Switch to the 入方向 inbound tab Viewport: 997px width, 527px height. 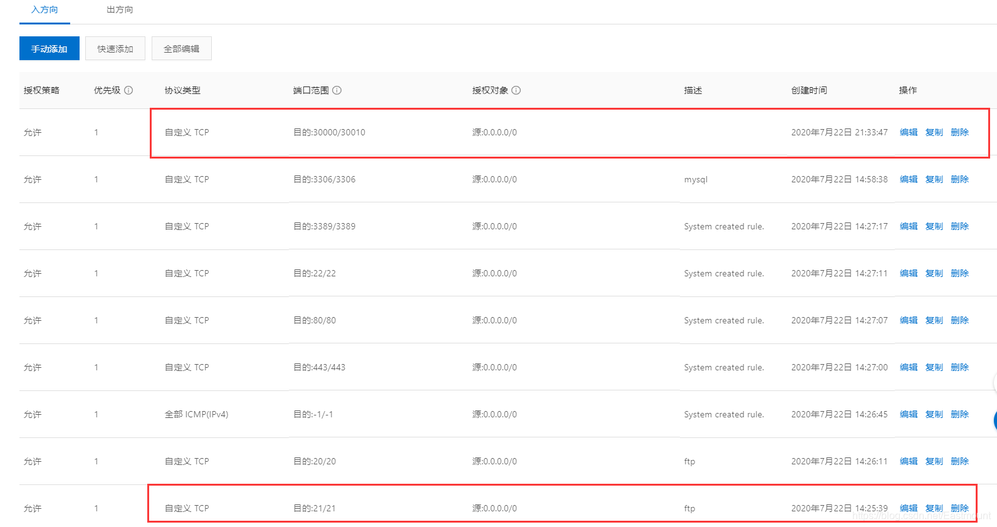[44, 10]
